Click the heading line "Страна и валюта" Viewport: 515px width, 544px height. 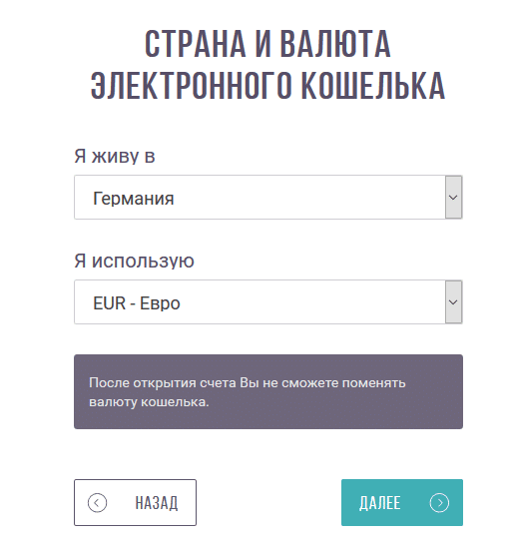267,44
